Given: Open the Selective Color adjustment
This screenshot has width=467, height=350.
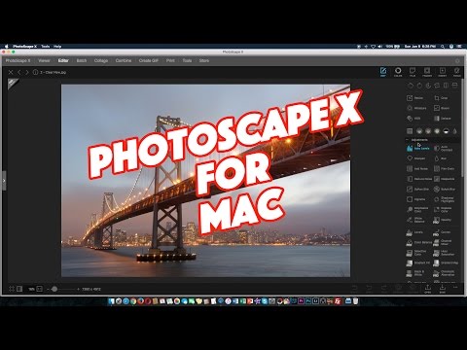Looking at the screenshot, I should [416, 253].
